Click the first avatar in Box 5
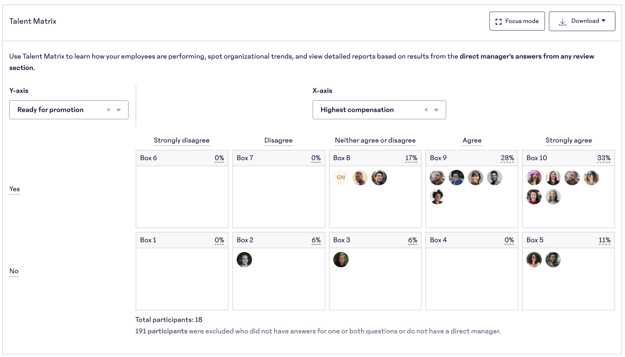The width and height of the screenshot is (625, 357). (534, 260)
